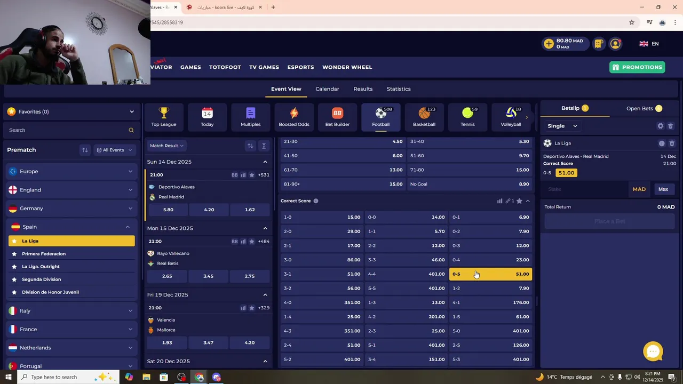Screen dimensions: 683x384
Task: Expand the Europe region
Action: pos(72,171)
